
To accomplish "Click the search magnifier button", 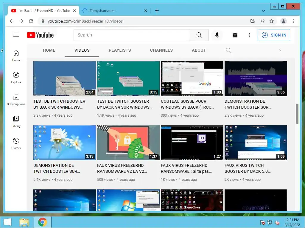I will click(x=199, y=35).
